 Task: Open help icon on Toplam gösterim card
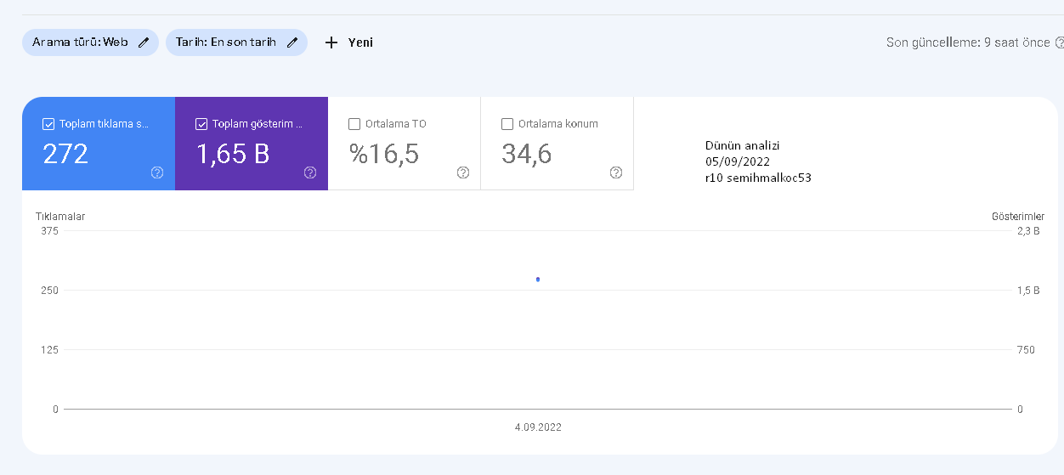pyautogui.click(x=310, y=172)
